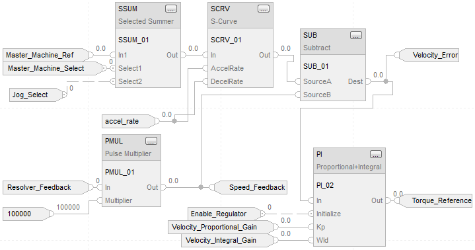Select the Master_Machine_Ref input reference
This screenshot has width=475, height=250.
[46, 55]
